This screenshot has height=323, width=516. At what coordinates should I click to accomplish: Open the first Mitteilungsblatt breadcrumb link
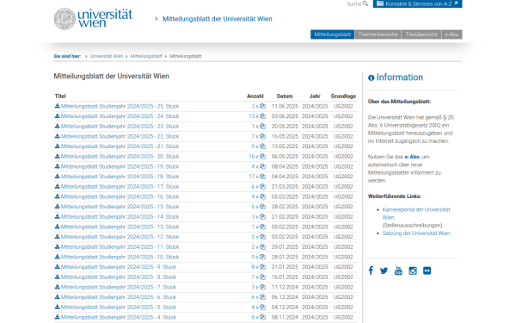pos(146,56)
